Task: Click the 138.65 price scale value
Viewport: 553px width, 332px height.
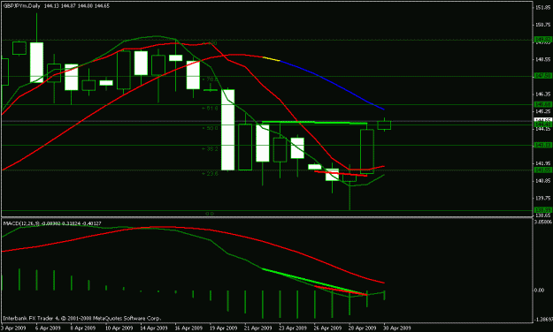Action: (542, 215)
